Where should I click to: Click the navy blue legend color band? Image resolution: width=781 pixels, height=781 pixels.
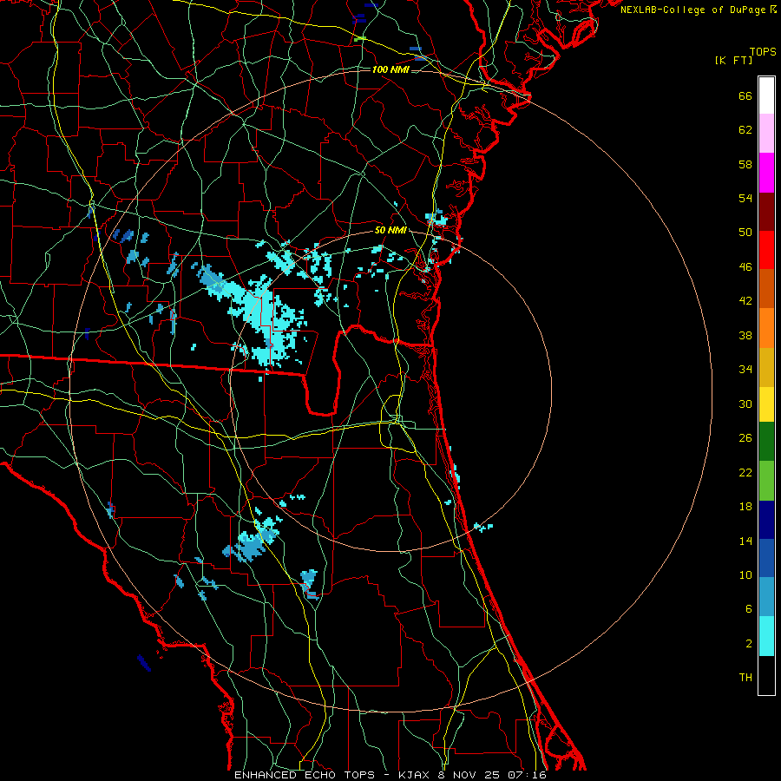coord(766,520)
